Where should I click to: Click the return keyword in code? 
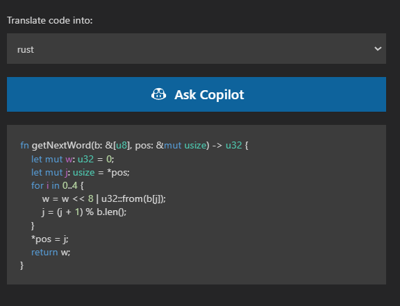coord(44,252)
